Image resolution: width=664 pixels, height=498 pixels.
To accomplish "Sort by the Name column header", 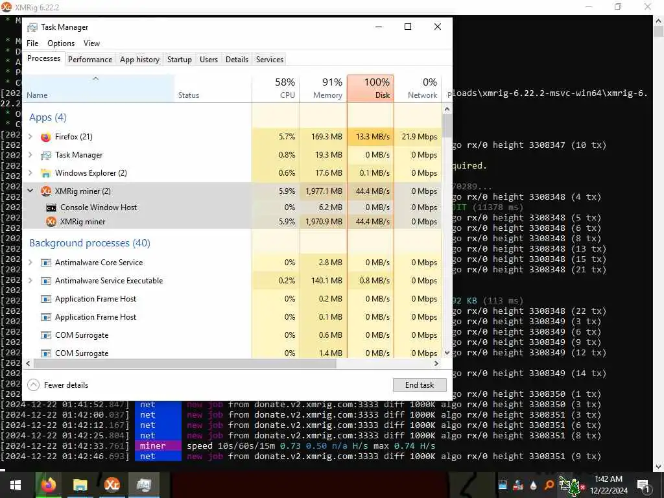I will 99,89.
